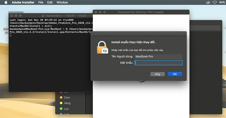Image resolution: width=226 pixels, height=118 pixels.
Task: Open the Edit menu
Action: click(50, 3)
